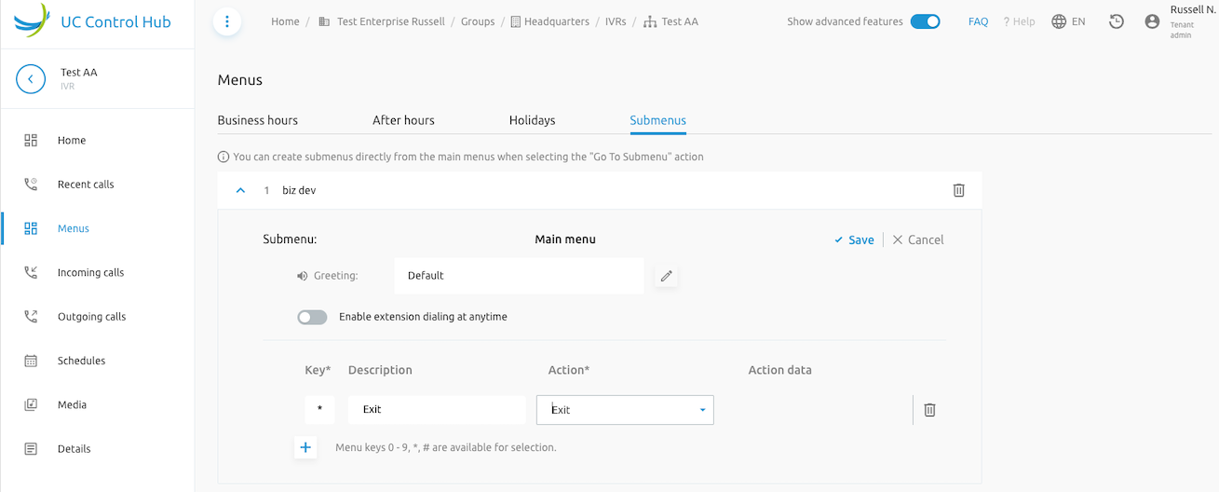This screenshot has height=492, width=1219.
Task: Open Incoming calls in the sidebar
Action: coord(90,273)
